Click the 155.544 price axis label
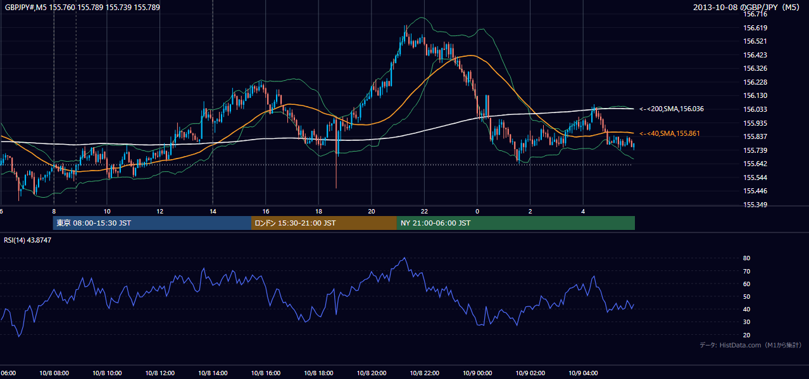Screen dimensions: 809x379 point(755,177)
